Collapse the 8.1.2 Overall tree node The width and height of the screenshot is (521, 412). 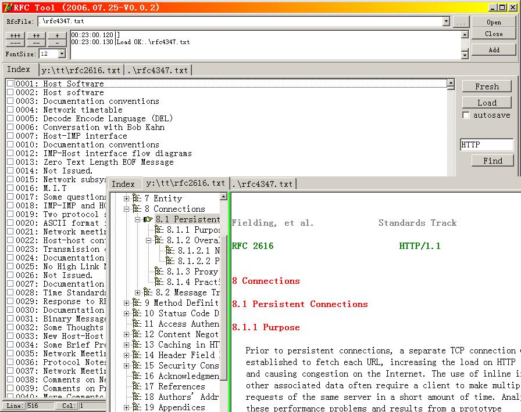click(x=148, y=240)
